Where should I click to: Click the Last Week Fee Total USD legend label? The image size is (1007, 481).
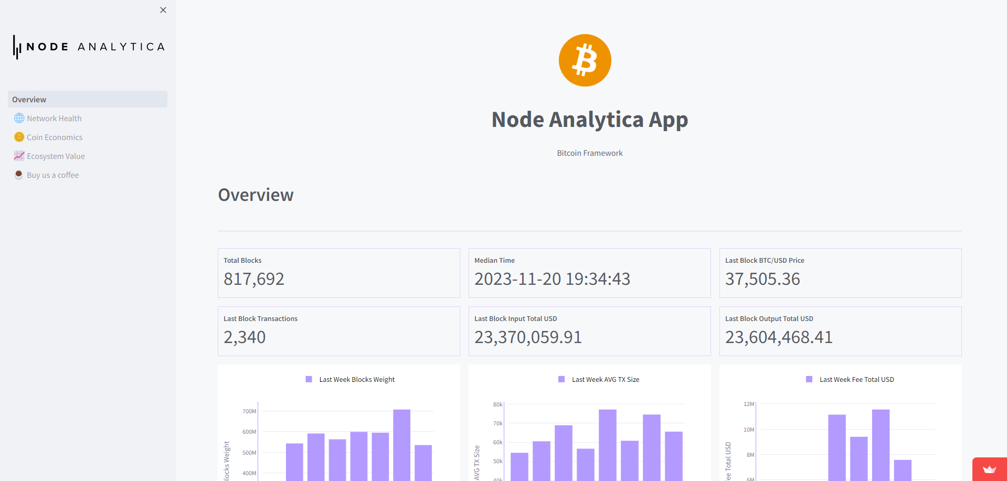coord(857,380)
